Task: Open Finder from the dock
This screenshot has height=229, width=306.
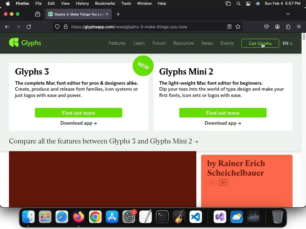Action: [28, 217]
